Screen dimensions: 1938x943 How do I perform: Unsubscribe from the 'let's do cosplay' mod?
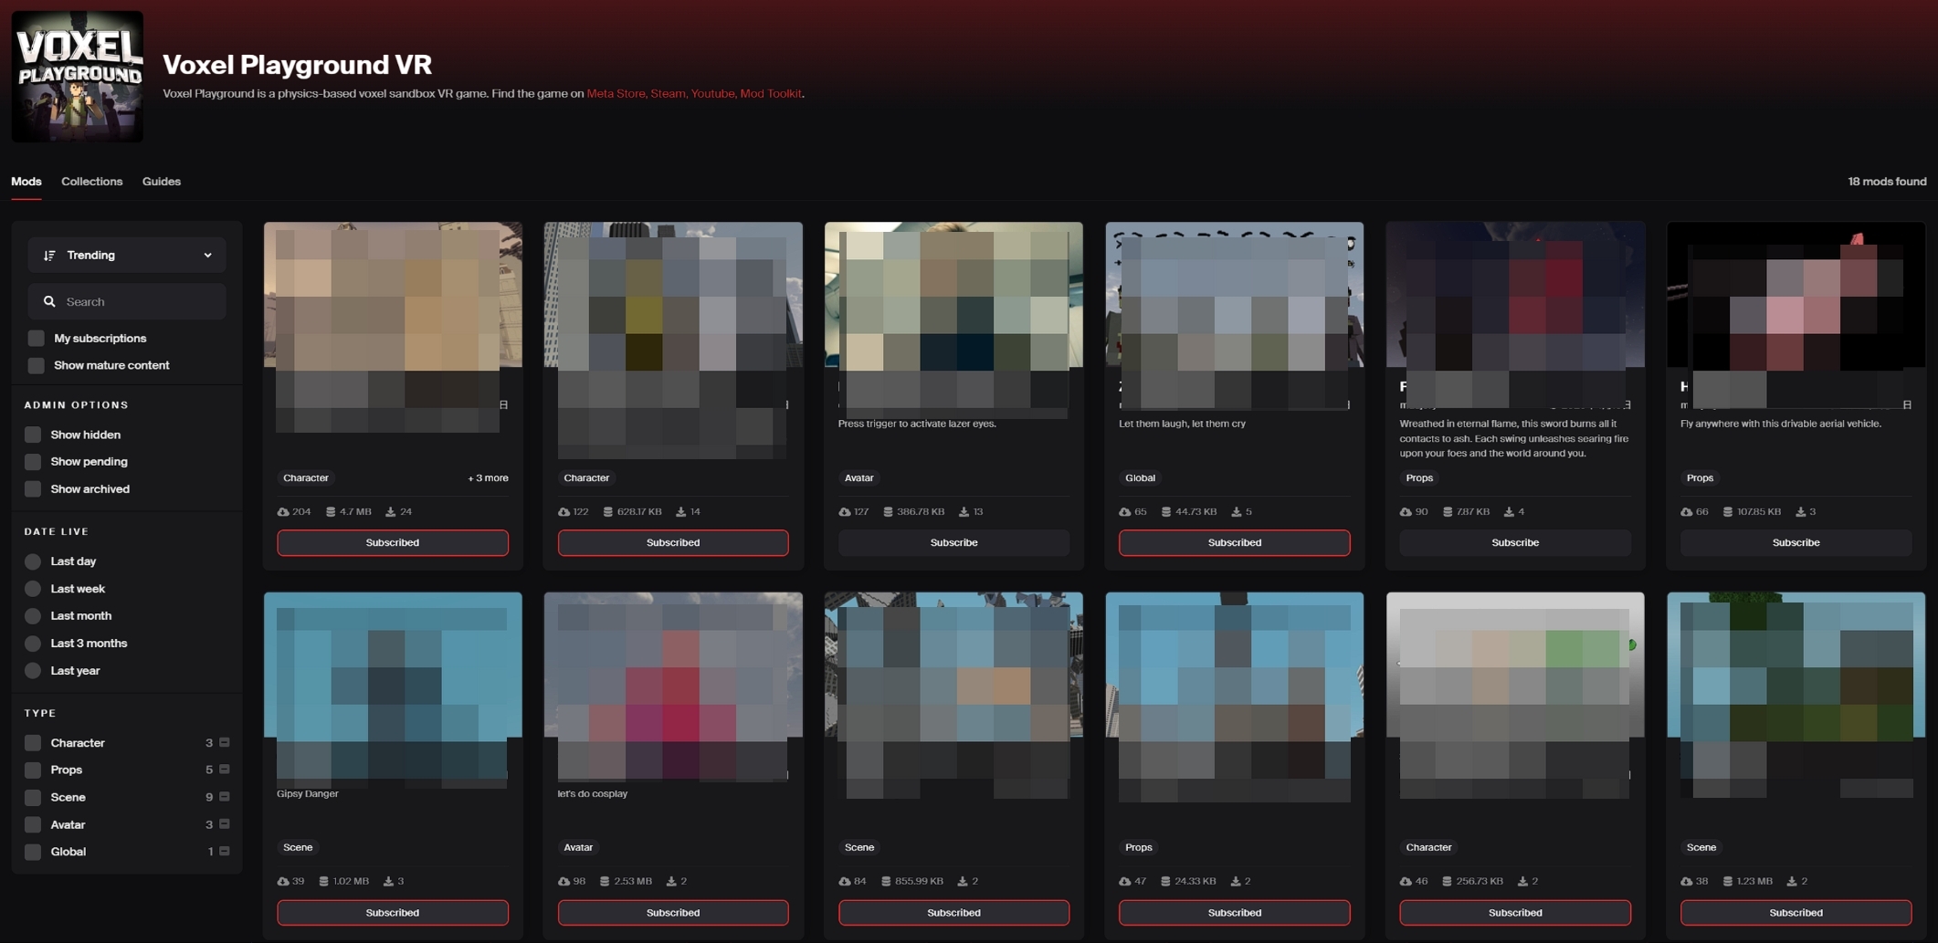[673, 913]
